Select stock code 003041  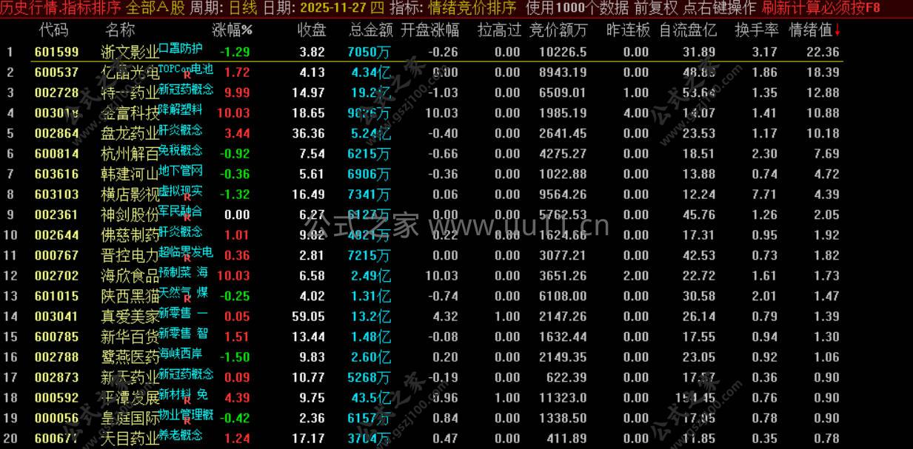[56, 317]
